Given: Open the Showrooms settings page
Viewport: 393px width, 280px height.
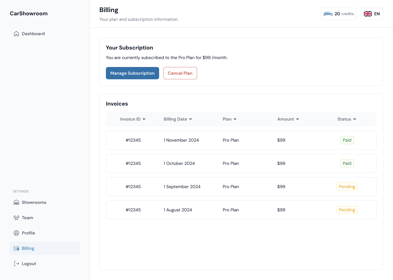Looking at the screenshot, I should 34,202.
